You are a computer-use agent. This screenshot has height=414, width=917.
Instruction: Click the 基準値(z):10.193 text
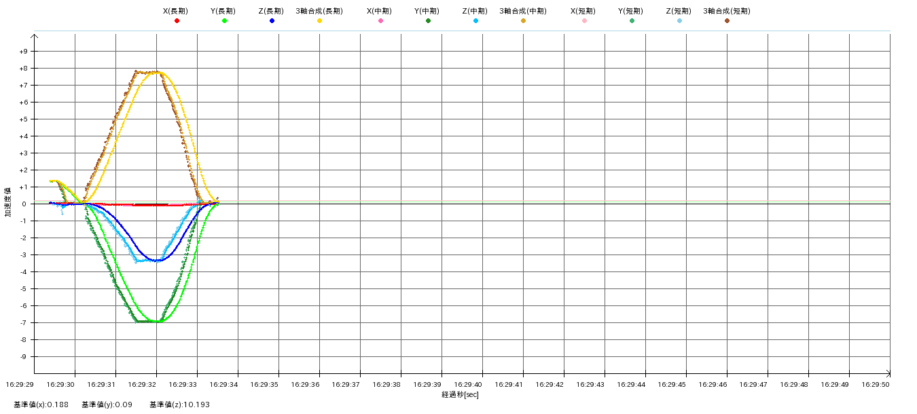179,404
